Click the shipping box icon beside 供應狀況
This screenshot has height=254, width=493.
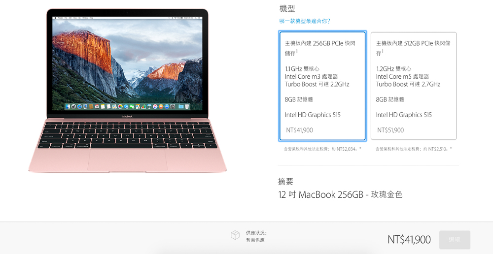(x=235, y=235)
